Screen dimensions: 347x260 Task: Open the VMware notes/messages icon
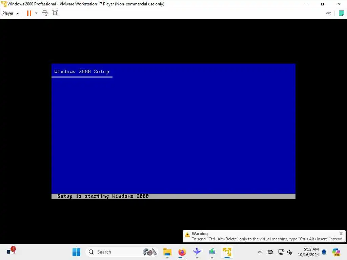pos(342,13)
